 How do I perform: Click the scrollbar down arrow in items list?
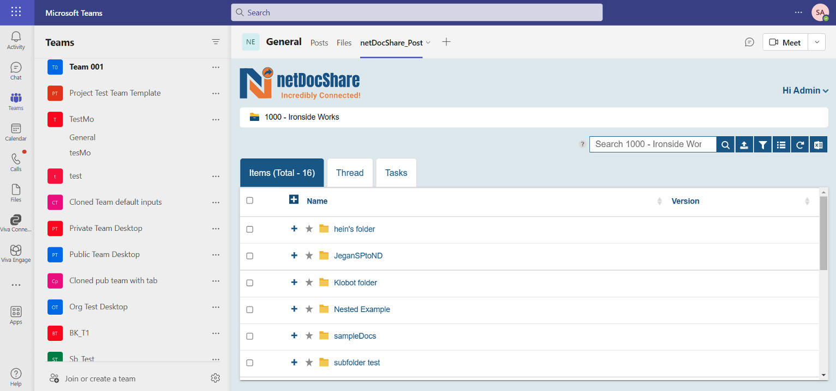pyautogui.click(x=824, y=375)
